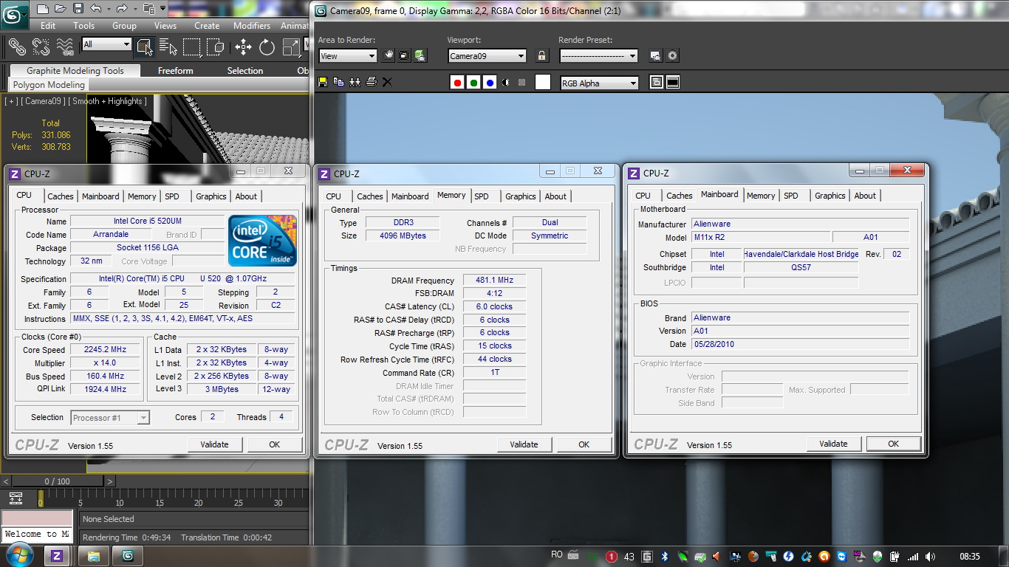This screenshot has width=1009, height=567.
Task: Open the RGB Alpha channel dropdown
Action: 599,83
